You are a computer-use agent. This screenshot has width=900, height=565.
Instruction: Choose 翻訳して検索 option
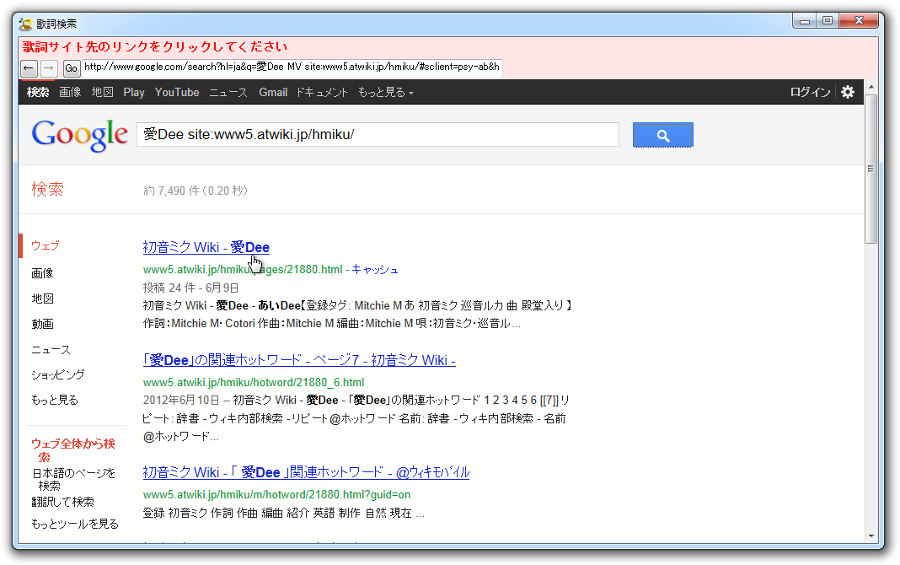[x=62, y=502]
